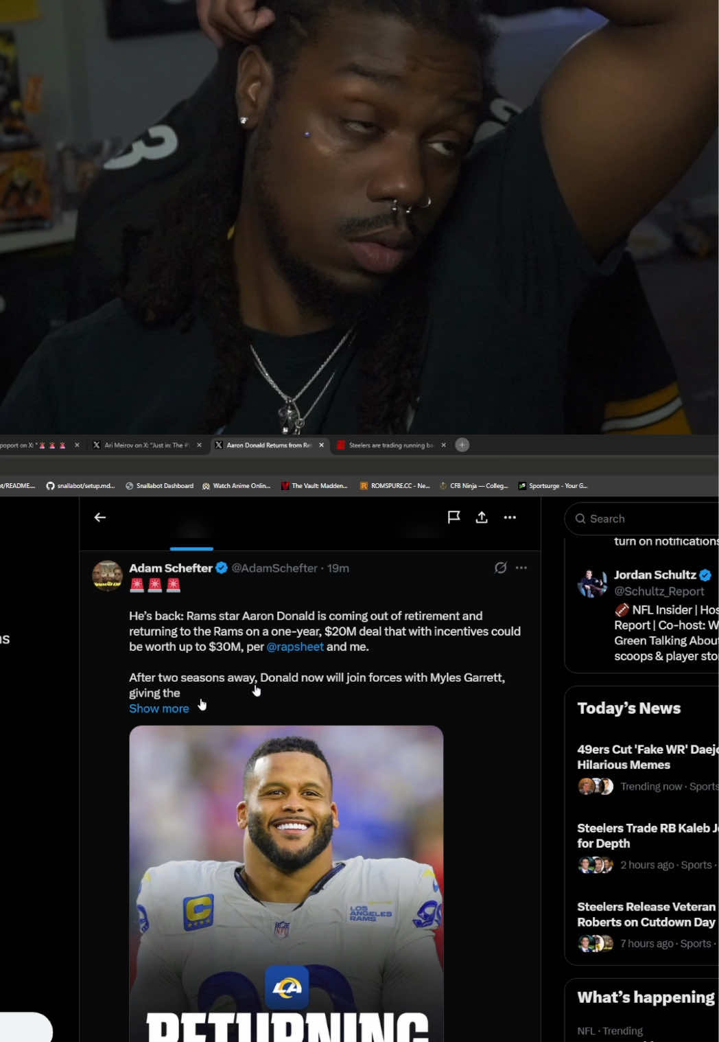Click the X icon on Ari Meirov tab
The width and height of the screenshot is (719, 1042).
[97, 445]
